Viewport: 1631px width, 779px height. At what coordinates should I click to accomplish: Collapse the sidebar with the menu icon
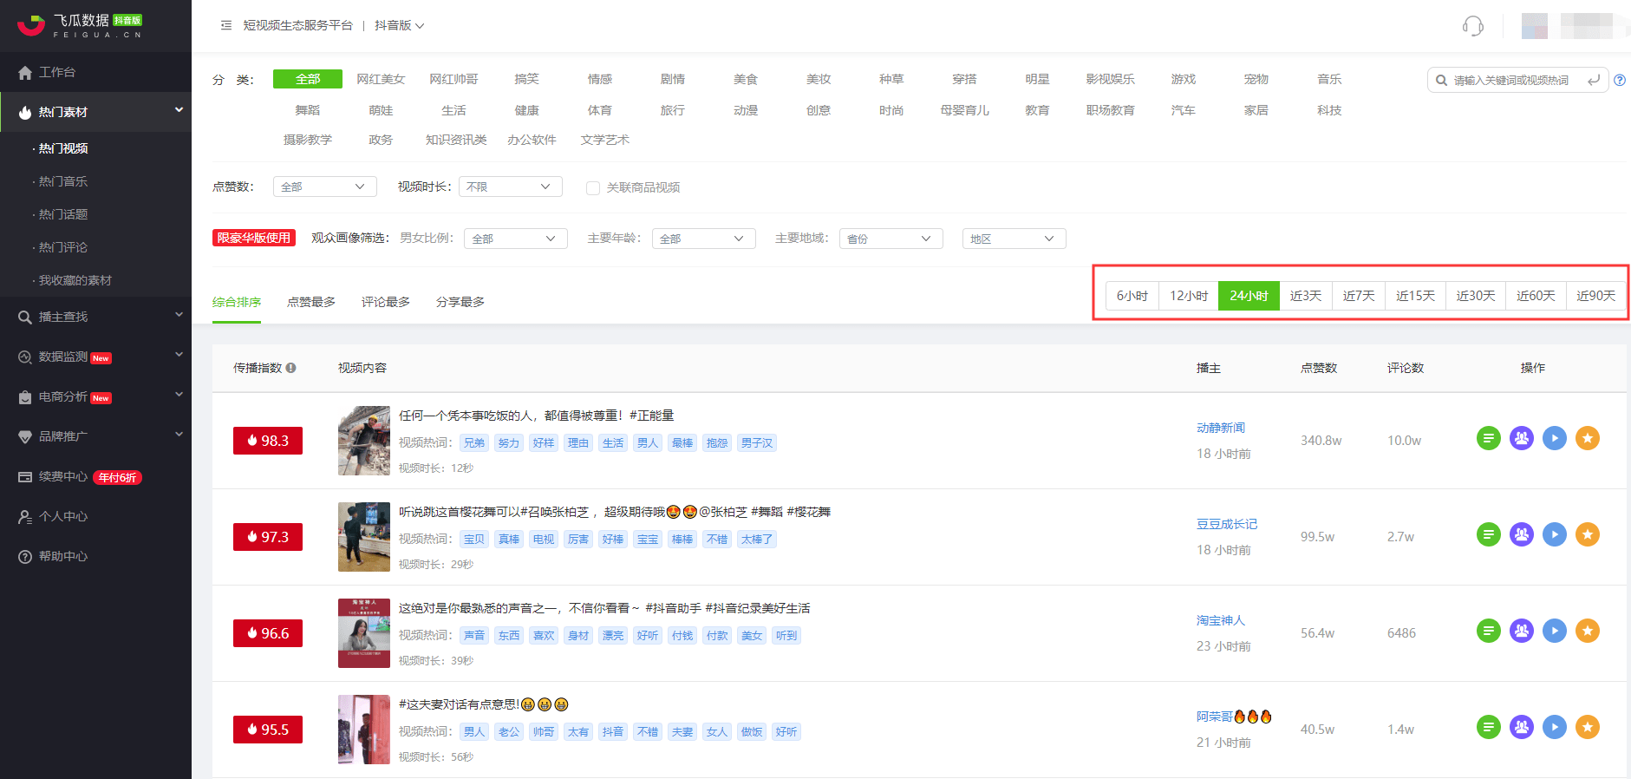click(226, 25)
